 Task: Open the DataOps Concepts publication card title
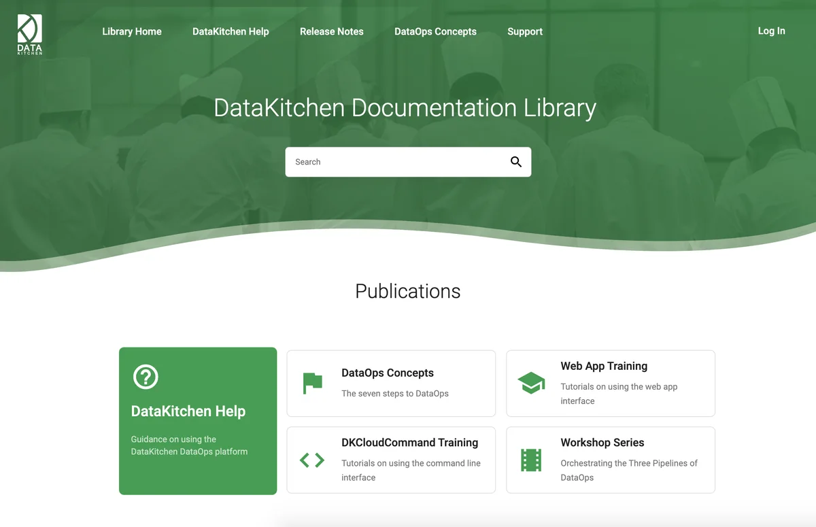click(387, 373)
